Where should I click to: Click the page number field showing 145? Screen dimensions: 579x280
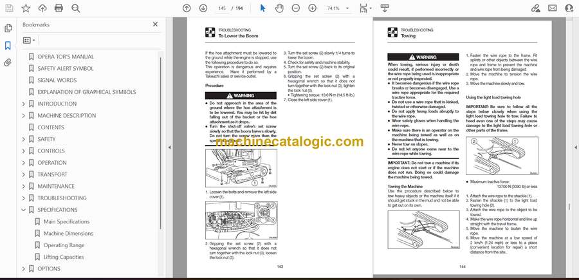(222, 8)
